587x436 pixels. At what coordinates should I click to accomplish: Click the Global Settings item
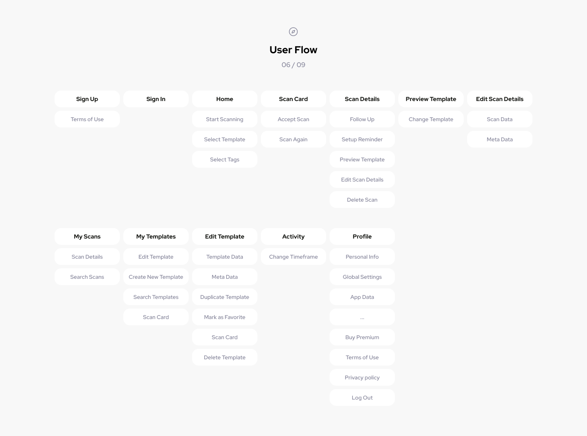click(362, 277)
